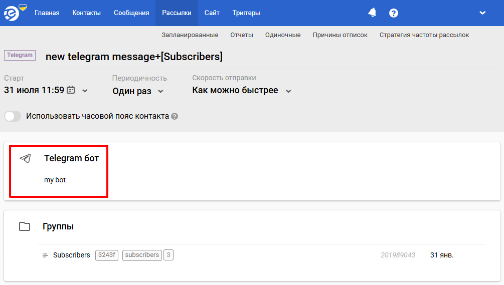Click the subscribers tag
The height and width of the screenshot is (285, 504).
142,255
